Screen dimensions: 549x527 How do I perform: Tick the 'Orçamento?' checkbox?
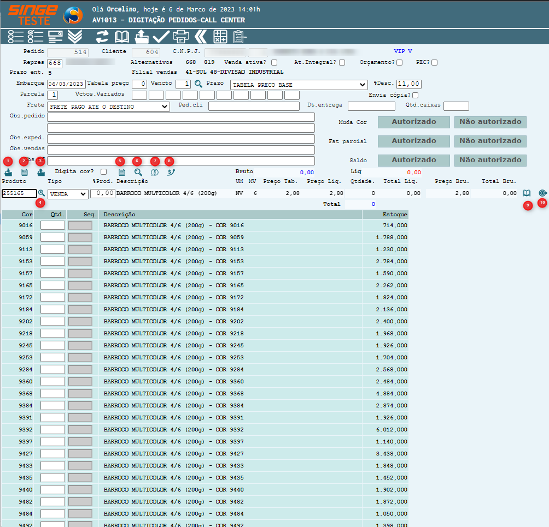pos(400,63)
